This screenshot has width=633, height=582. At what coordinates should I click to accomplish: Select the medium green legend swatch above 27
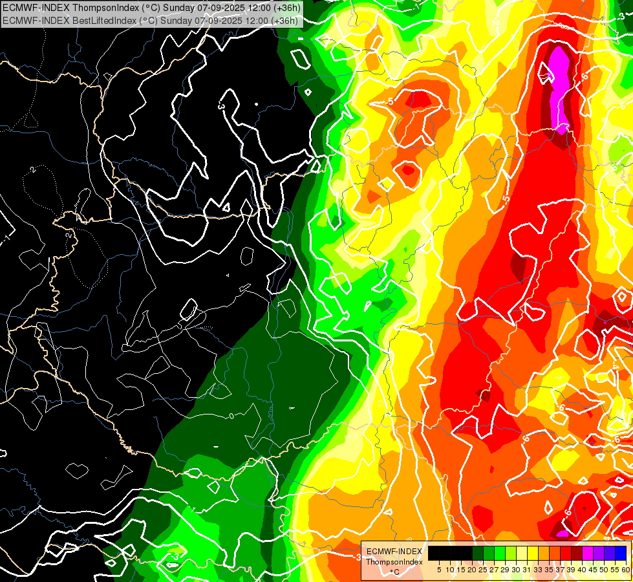(x=489, y=553)
